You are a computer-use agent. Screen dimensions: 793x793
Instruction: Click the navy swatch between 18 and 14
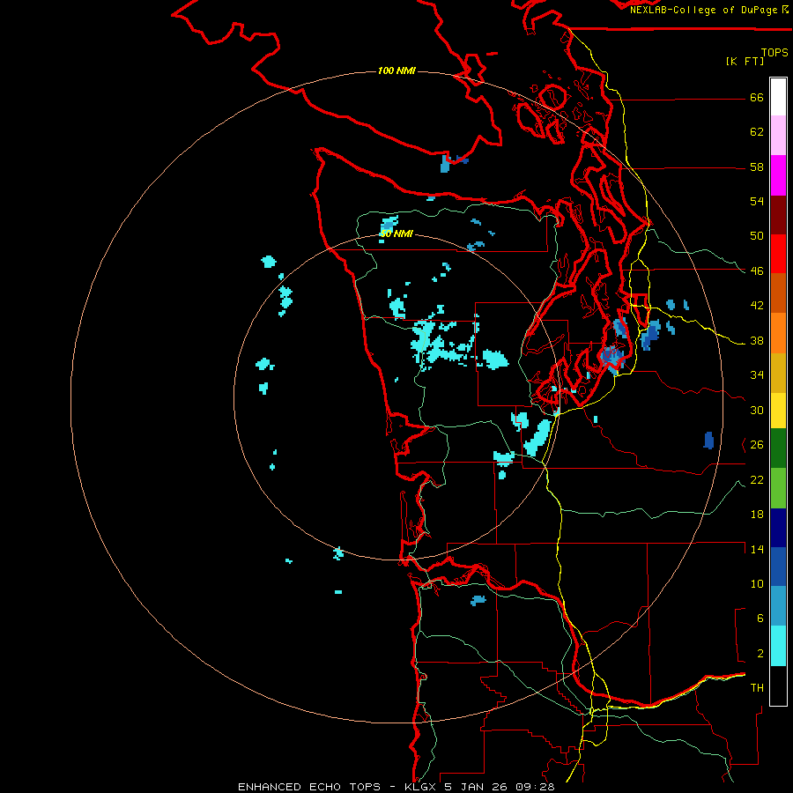tap(778, 528)
